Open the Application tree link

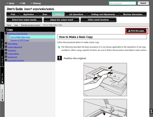click(12, 50)
